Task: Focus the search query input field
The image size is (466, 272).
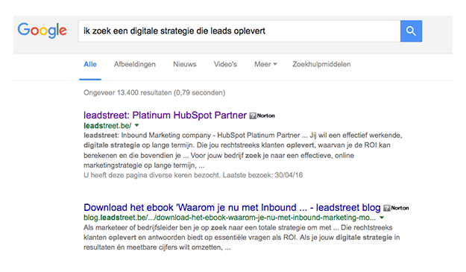Action: point(239,31)
